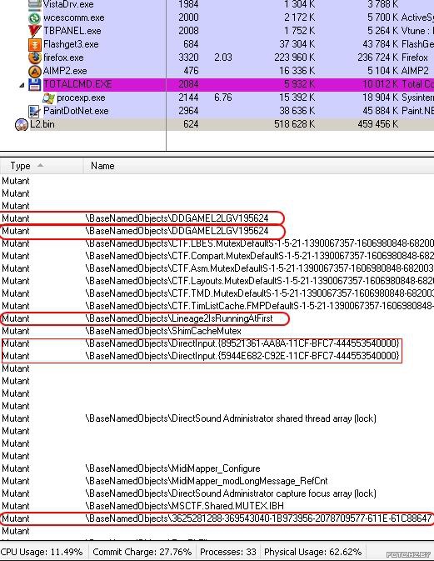Click CPU value 6.76 for procexp.exe

point(223,98)
